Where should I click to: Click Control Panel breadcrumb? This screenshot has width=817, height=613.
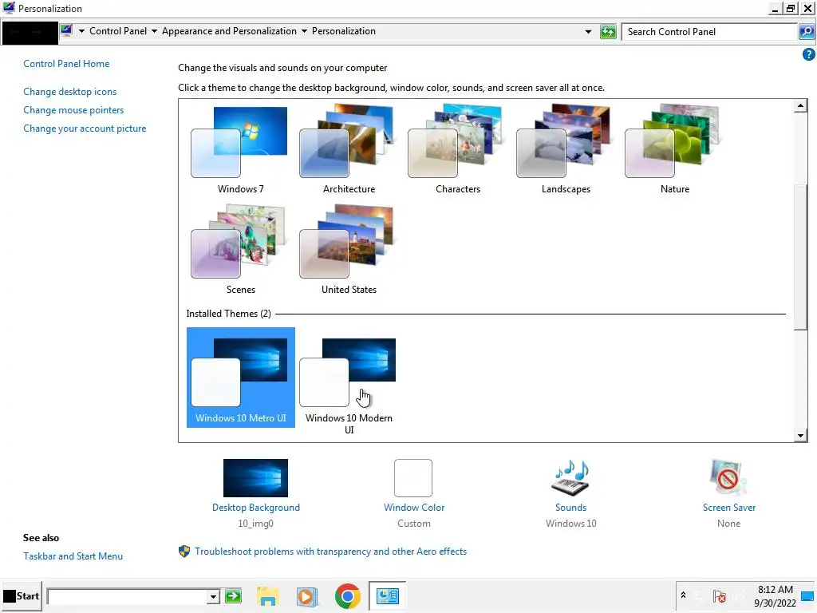coord(118,31)
